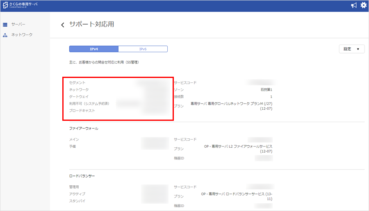Image resolution: width=369 pixels, height=211 pixels.
Task: Click the Sakura logo icon in header
Action: 5,5
